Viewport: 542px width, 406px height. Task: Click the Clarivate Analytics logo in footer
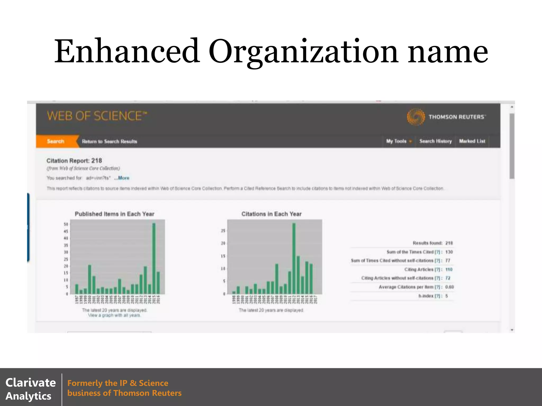[30, 389]
